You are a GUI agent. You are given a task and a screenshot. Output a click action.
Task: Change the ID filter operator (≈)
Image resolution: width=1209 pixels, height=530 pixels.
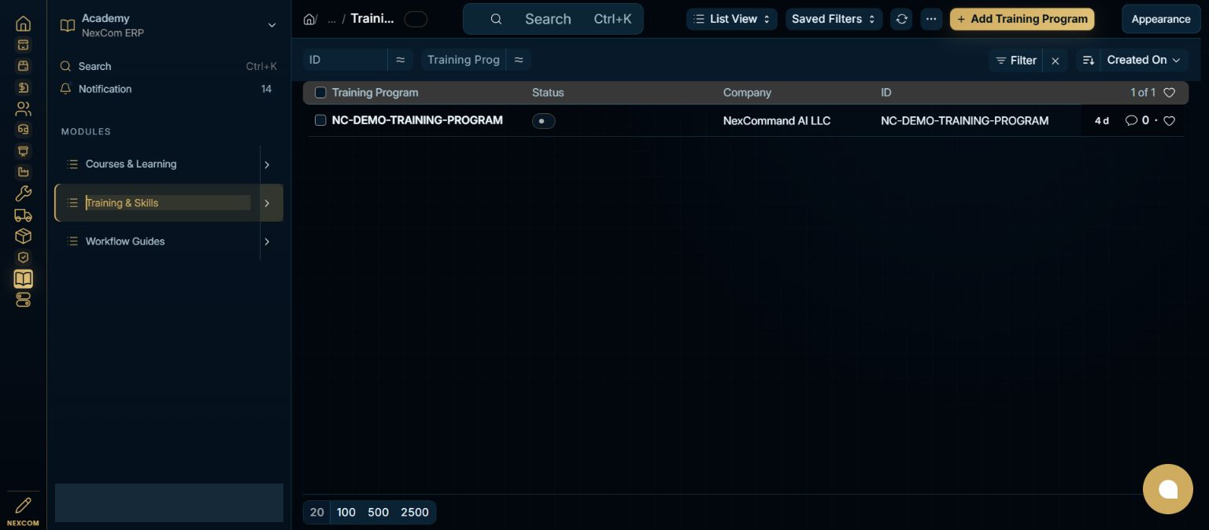pyautogui.click(x=400, y=60)
